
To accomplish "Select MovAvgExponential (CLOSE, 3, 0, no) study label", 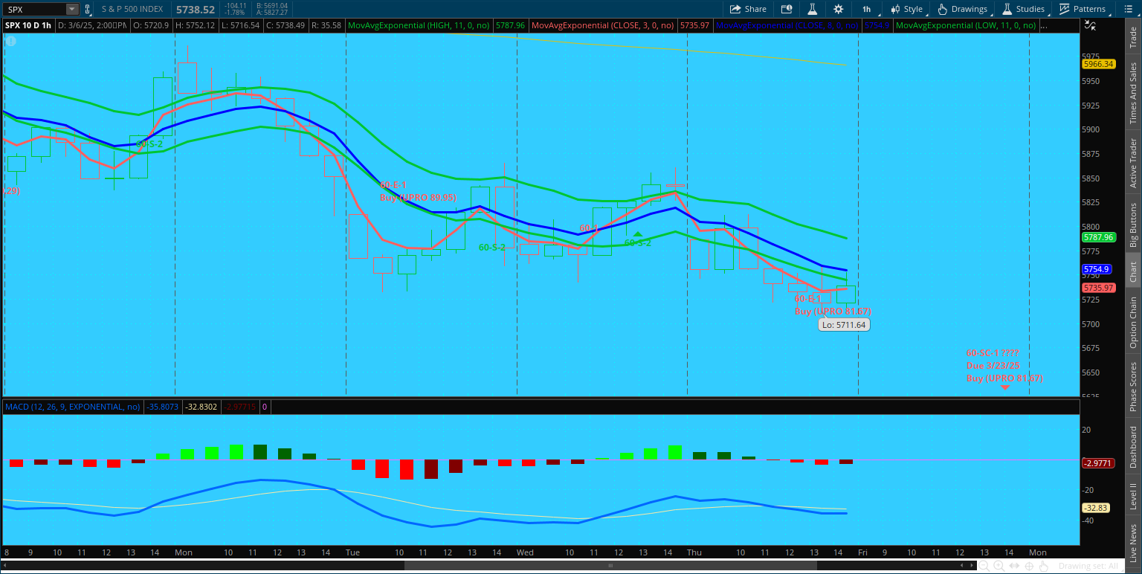I will pos(602,25).
